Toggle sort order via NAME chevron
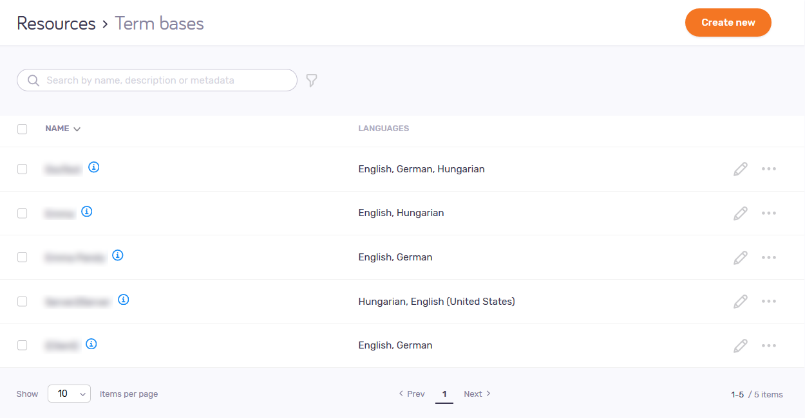 pos(77,129)
